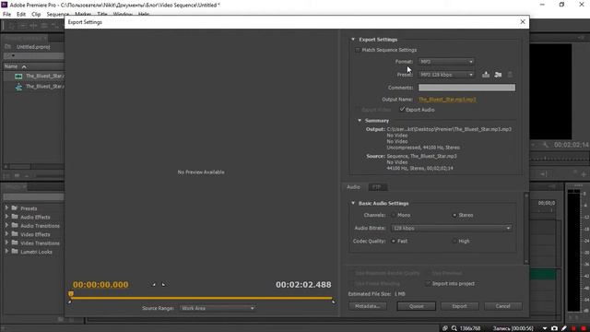Screen dimensions: 590x332
Task: Click the Import Preset icon
Action: tap(498, 75)
